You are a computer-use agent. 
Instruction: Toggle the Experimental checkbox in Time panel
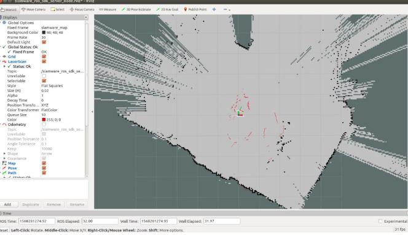point(380,222)
